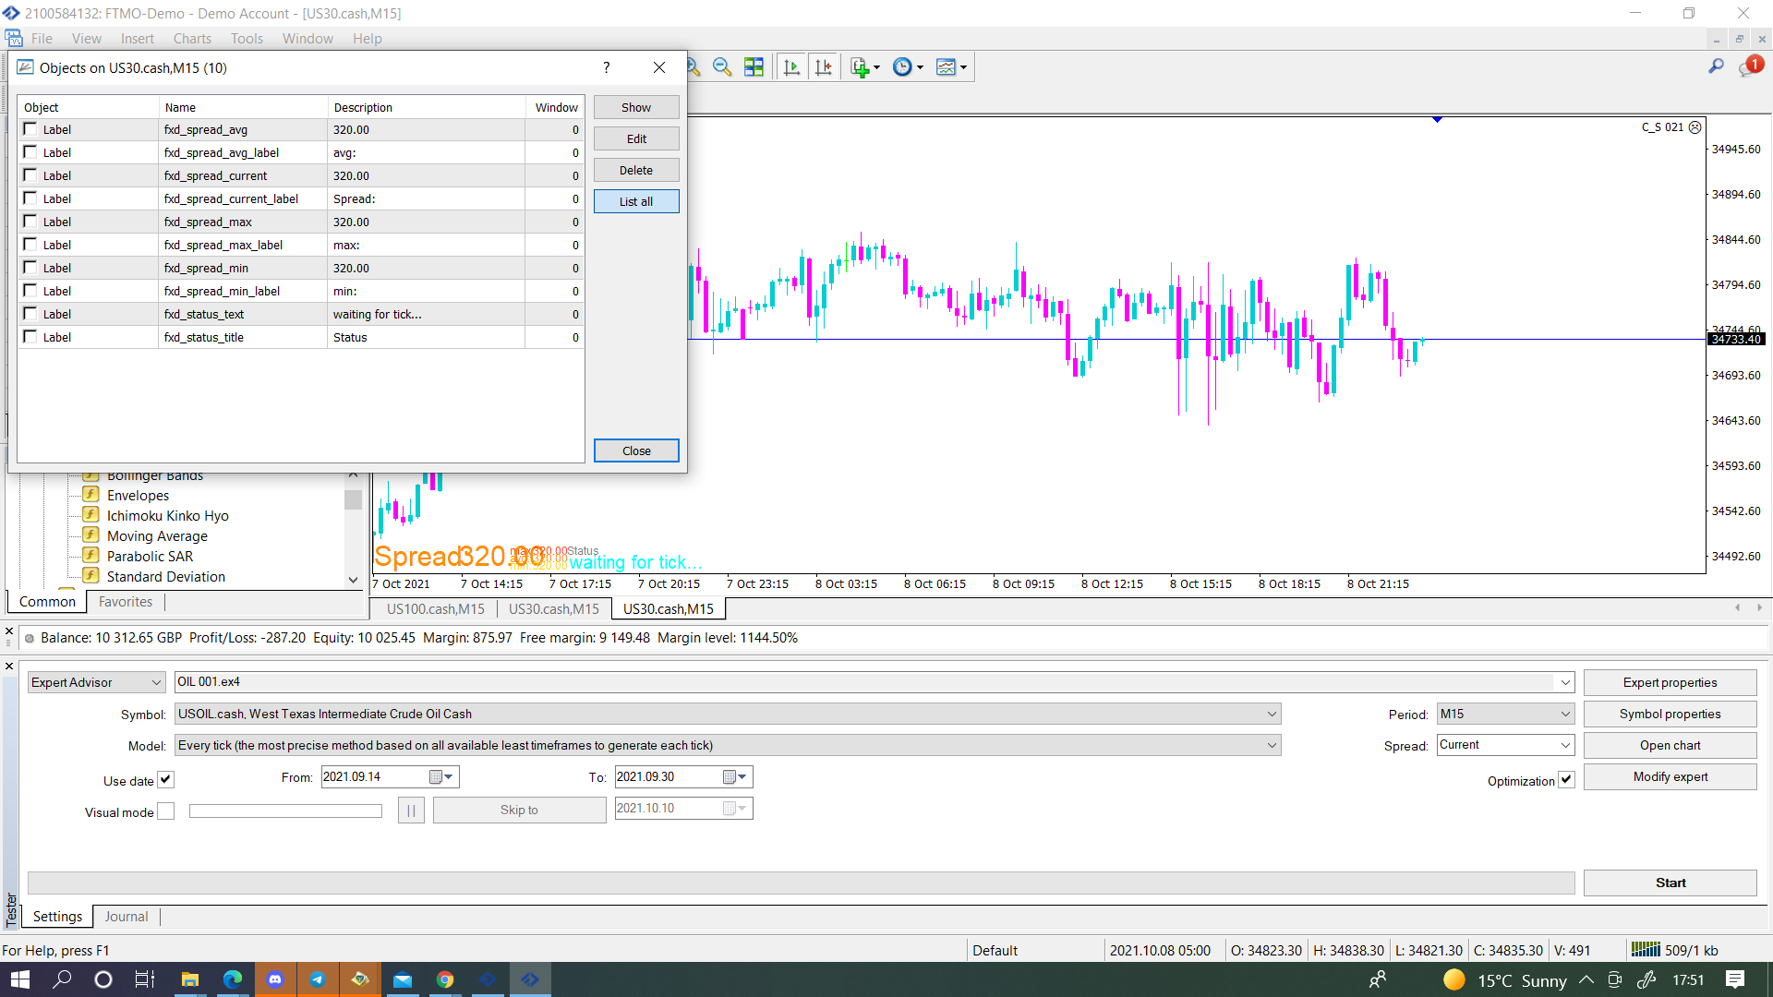
Task: Open the Charts menu
Action: 192,39
